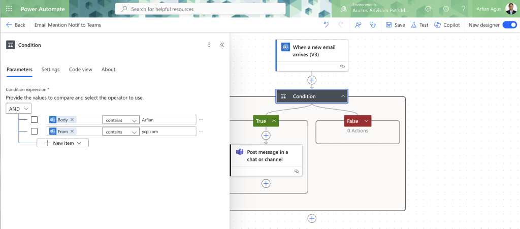Click the Outlook icon on the trigger card

[x=285, y=47]
